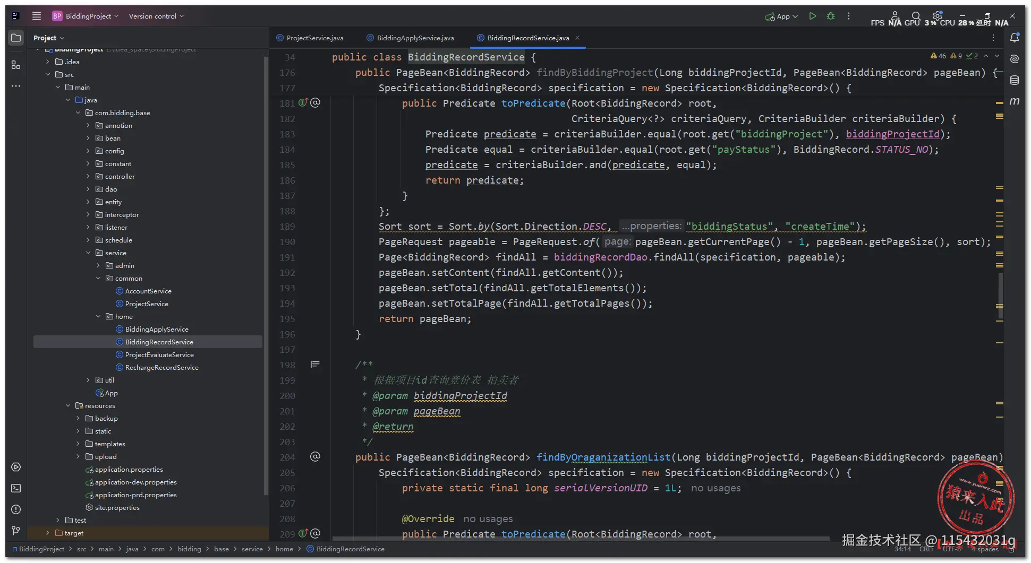This screenshot has width=1031, height=563.
Task: Open the Database tool window
Action: pyautogui.click(x=1015, y=80)
